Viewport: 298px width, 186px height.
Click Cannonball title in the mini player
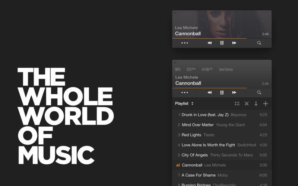pyautogui.click(x=188, y=33)
